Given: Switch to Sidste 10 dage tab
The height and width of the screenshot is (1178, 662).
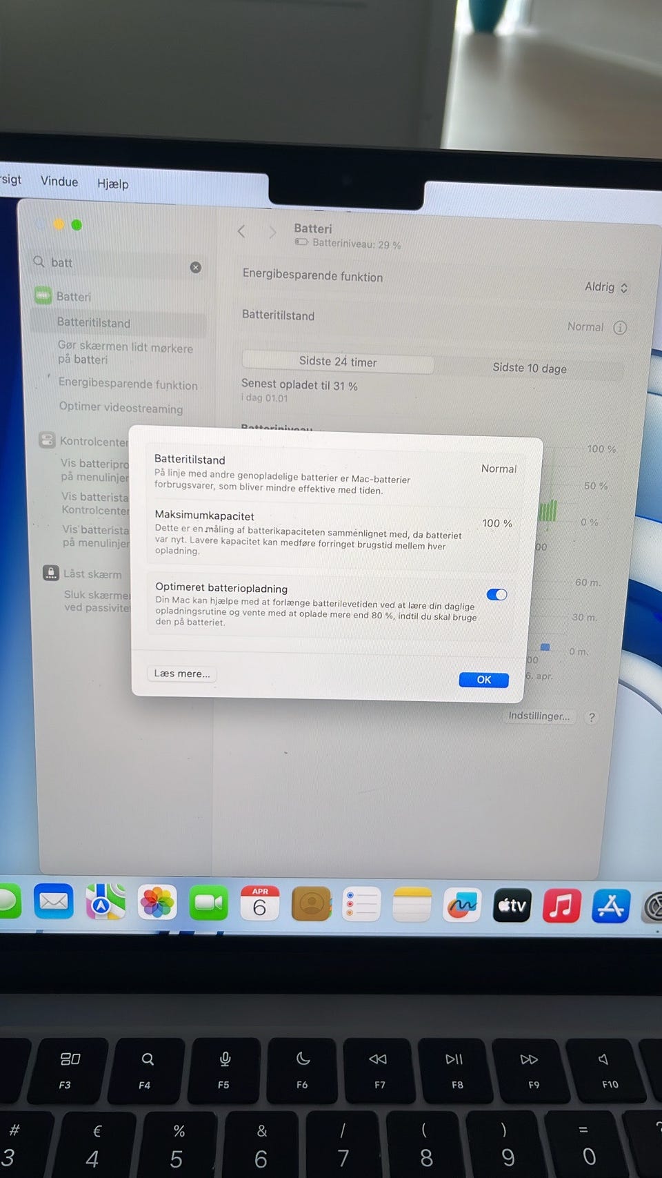Looking at the screenshot, I should 530,368.
